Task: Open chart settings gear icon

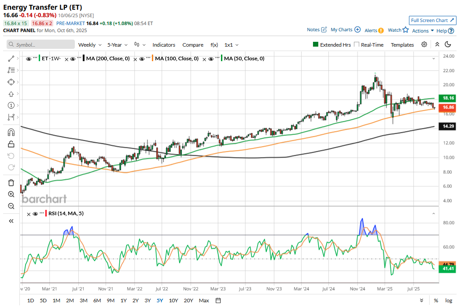Action: pyautogui.click(x=424, y=44)
